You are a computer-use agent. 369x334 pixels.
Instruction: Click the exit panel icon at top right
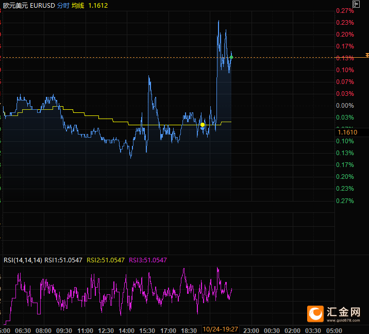point(356,4)
